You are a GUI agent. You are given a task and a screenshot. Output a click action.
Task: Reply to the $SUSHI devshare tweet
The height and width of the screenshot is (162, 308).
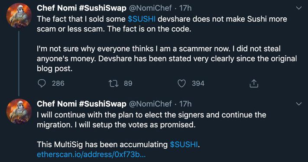click(x=42, y=84)
